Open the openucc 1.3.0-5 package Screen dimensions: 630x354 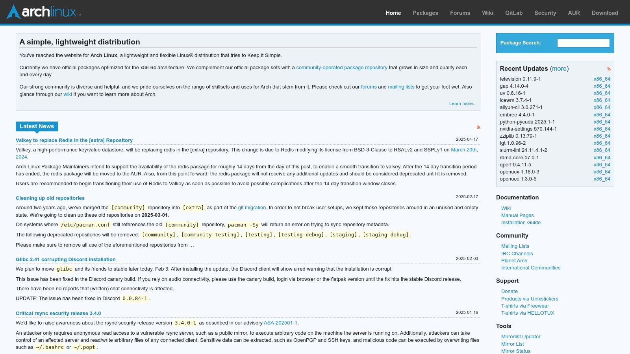pyautogui.click(x=518, y=179)
